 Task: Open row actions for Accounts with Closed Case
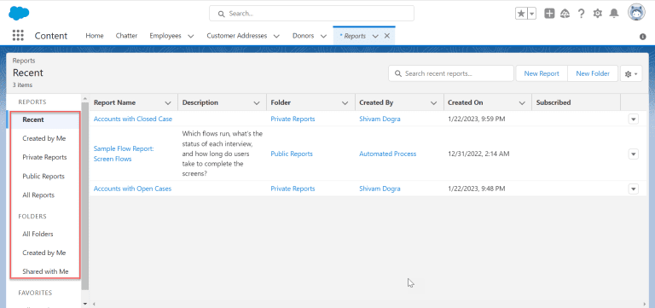coord(634,119)
